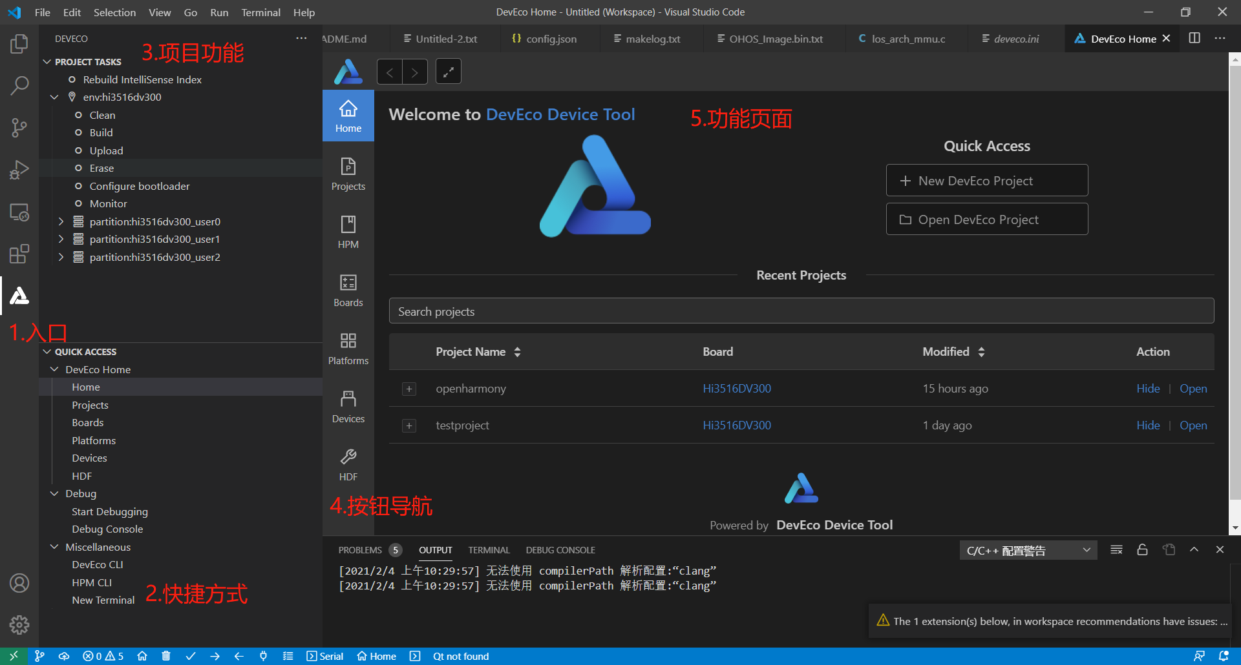Select the DevEco icon in activity bar

click(x=19, y=296)
